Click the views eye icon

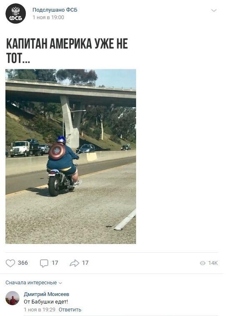coord(203,263)
